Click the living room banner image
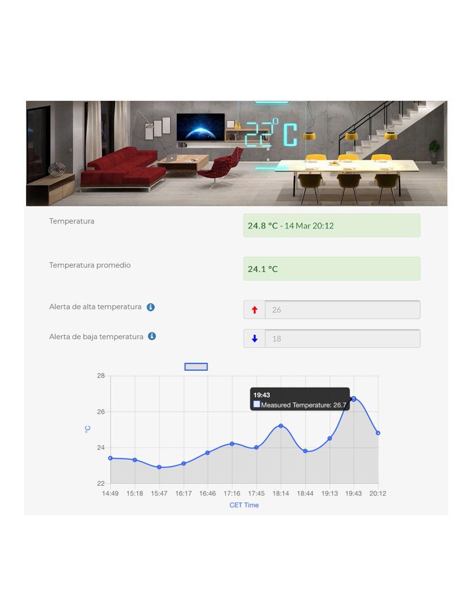The width and height of the screenshot is (473, 615). [x=236, y=153]
